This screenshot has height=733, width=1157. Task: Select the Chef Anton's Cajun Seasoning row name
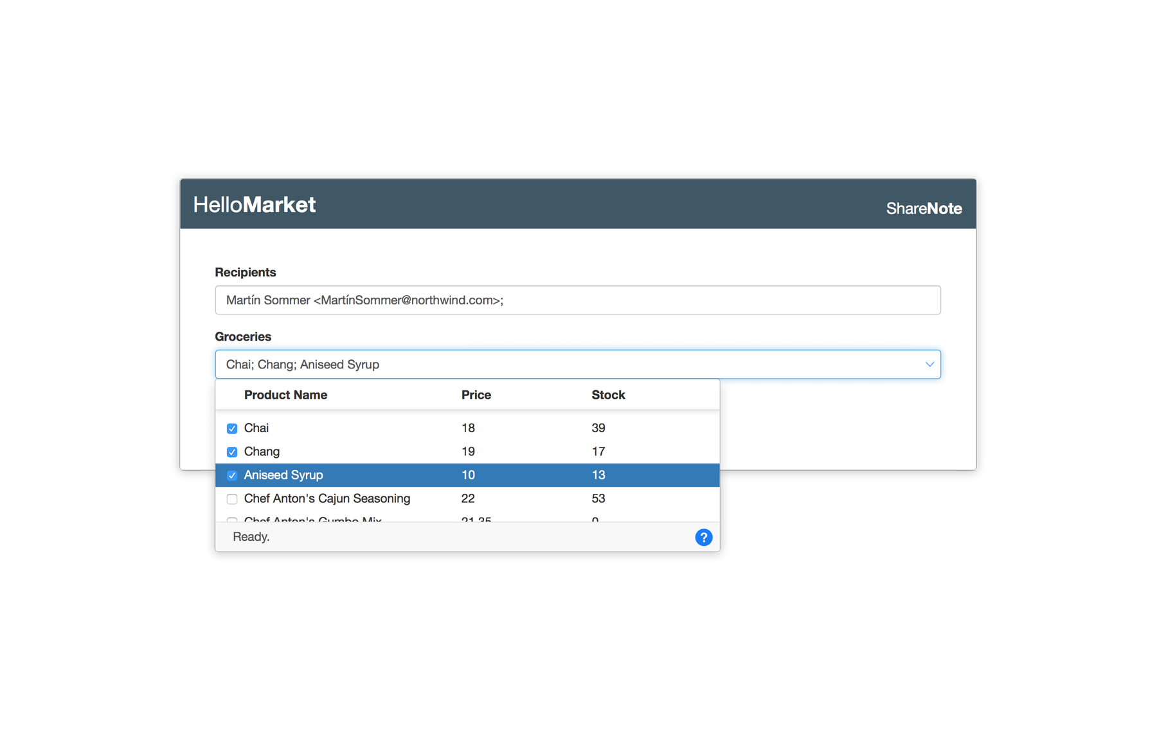pos(327,498)
